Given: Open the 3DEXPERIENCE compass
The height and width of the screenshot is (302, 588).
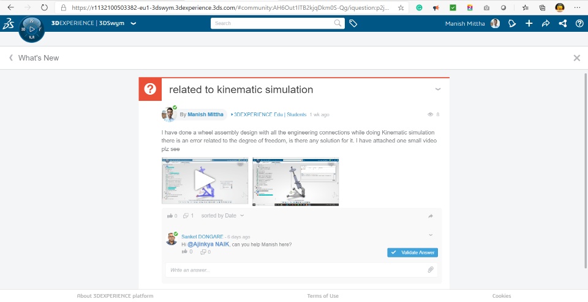Looking at the screenshot, I should coord(31,29).
